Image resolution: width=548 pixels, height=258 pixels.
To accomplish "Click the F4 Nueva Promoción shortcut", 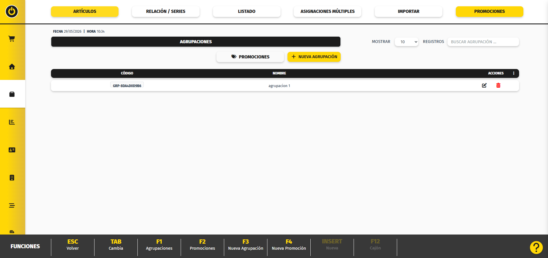I will [289, 245].
